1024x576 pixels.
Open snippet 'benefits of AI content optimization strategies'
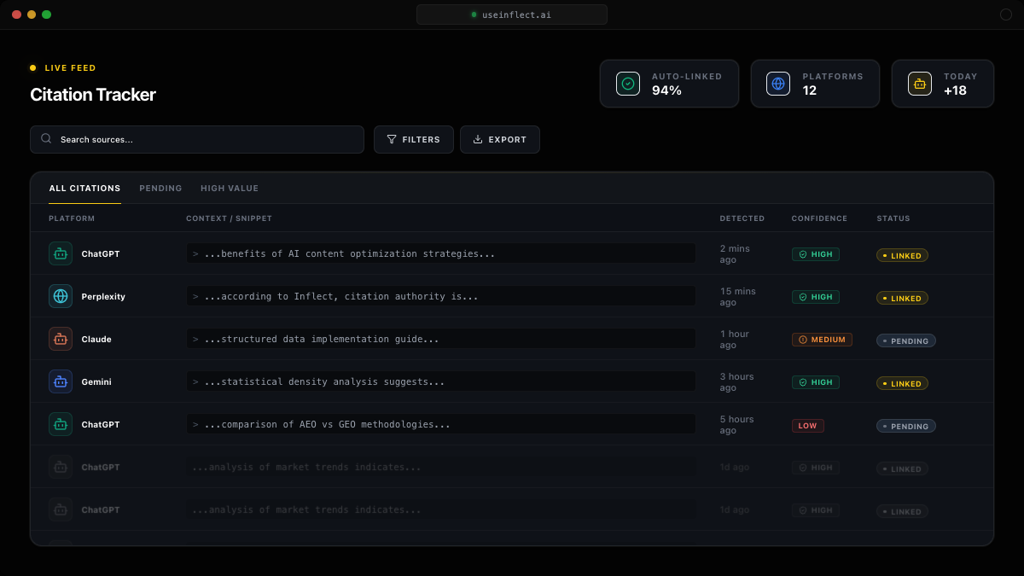click(440, 253)
